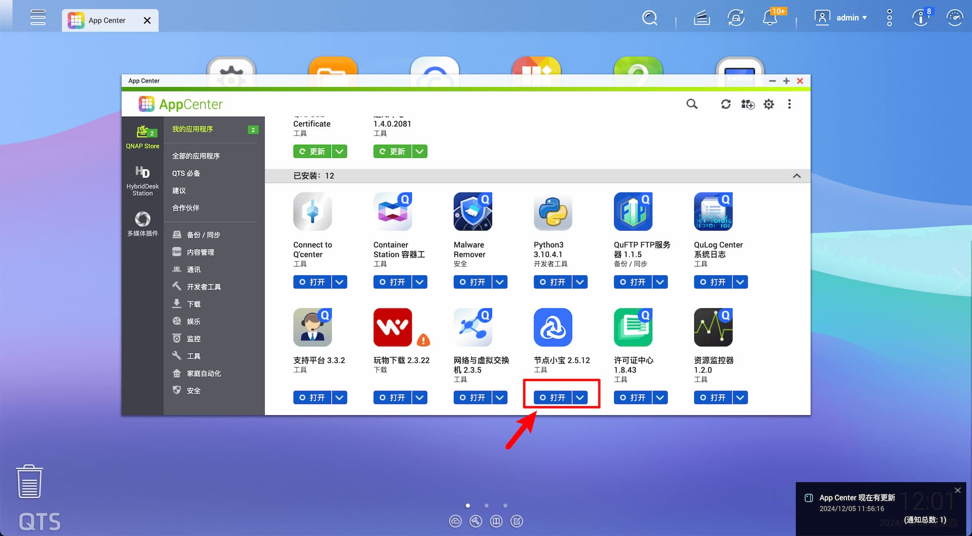This screenshot has width=972, height=536.
Task: Expand dropdown next to 节点小宝 打开 button
Action: click(580, 398)
